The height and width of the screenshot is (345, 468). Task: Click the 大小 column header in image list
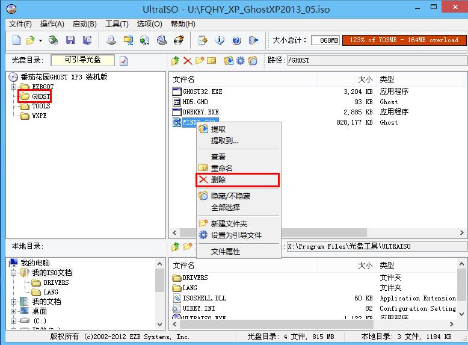[365, 79]
